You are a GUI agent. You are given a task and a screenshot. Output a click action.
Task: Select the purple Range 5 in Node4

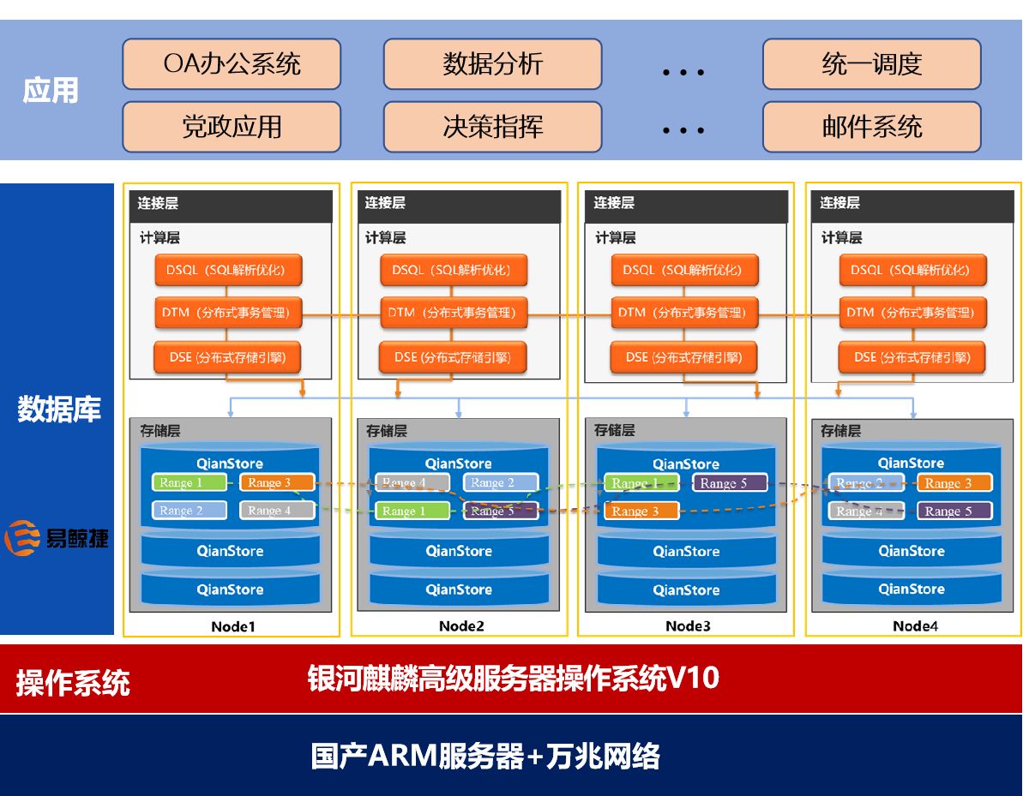click(955, 512)
